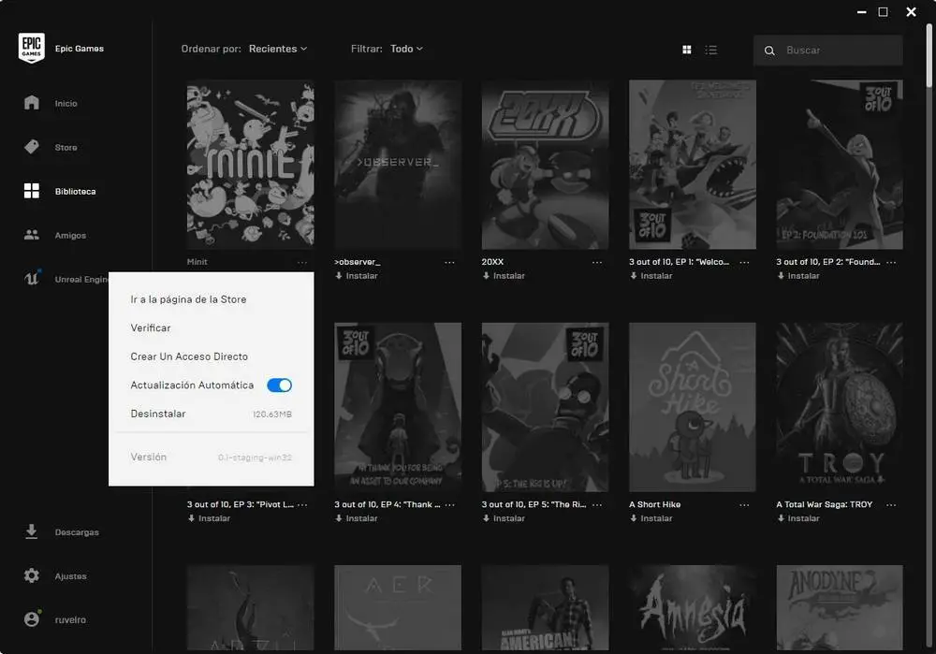Toggle the Actualización Automática switch
The height and width of the screenshot is (654, 936).
coord(279,385)
